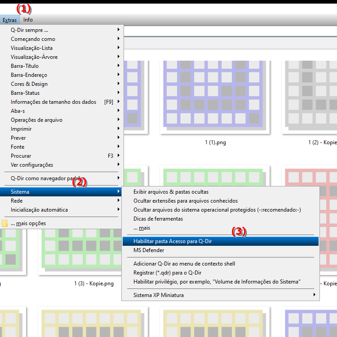Choose Adicionar Q-Dir ao menu de contexto shell
The width and height of the screenshot is (337, 337).
click(x=221, y=264)
